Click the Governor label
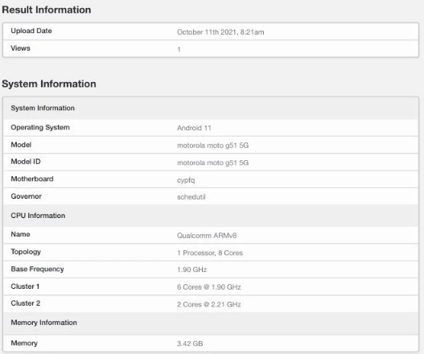 pos(27,196)
